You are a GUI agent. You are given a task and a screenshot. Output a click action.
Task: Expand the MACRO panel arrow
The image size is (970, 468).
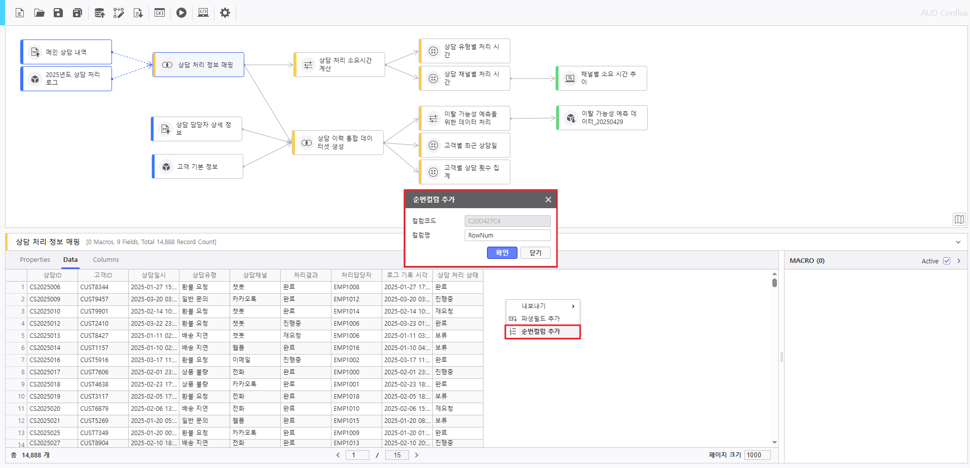pyautogui.click(x=959, y=261)
